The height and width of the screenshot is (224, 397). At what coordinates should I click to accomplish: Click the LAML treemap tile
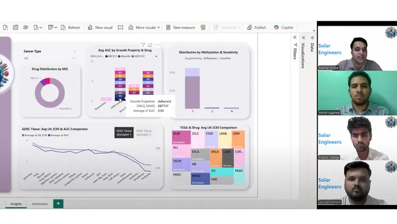[225, 140]
